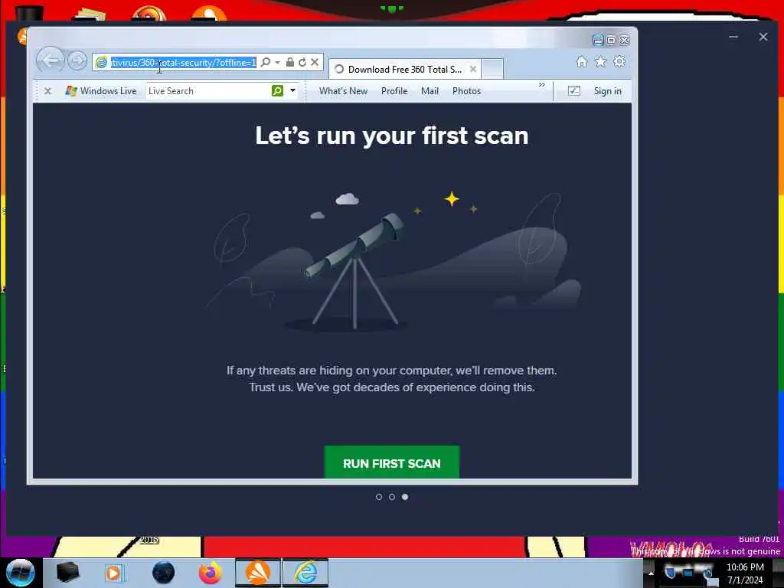Screen dimensions: 784x588
Task: Minimize the Avast installer window
Action: [x=733, y=37]
